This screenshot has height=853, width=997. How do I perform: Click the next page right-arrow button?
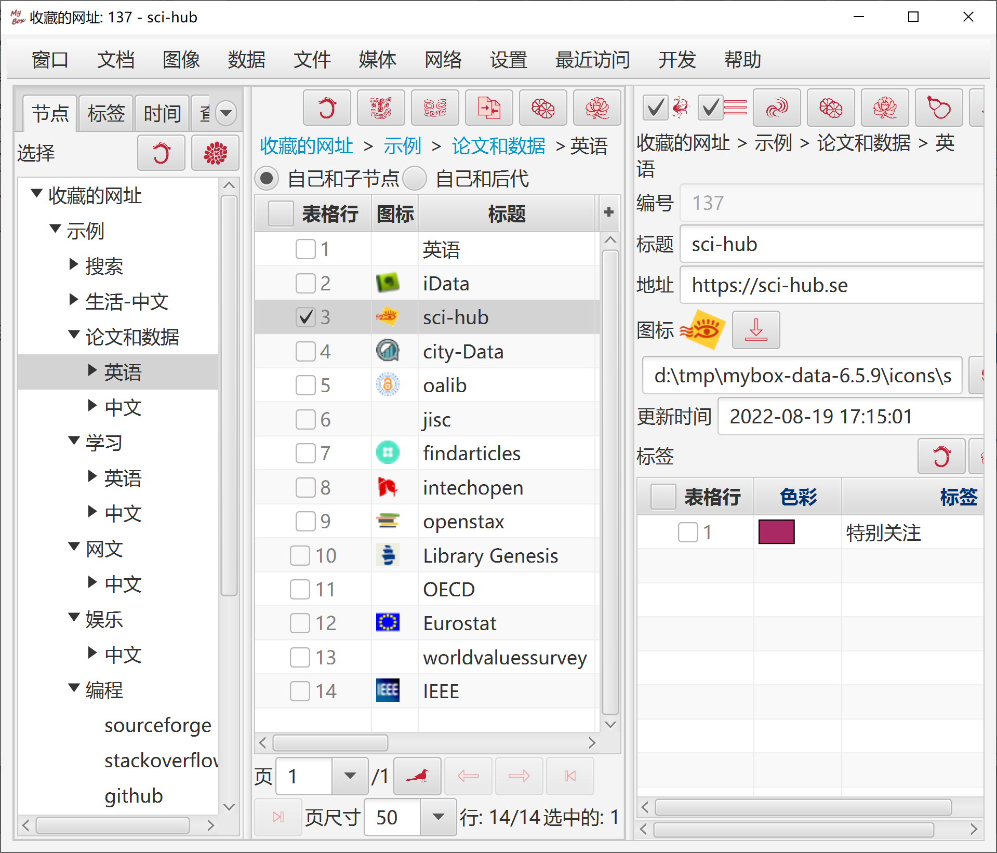coord(519,776)
